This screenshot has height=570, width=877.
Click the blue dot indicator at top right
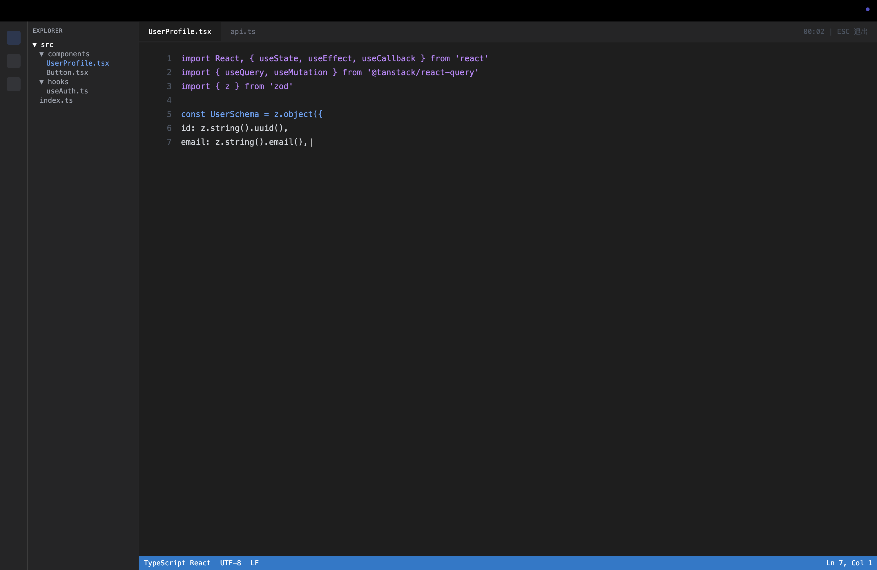tap(867, 9)
